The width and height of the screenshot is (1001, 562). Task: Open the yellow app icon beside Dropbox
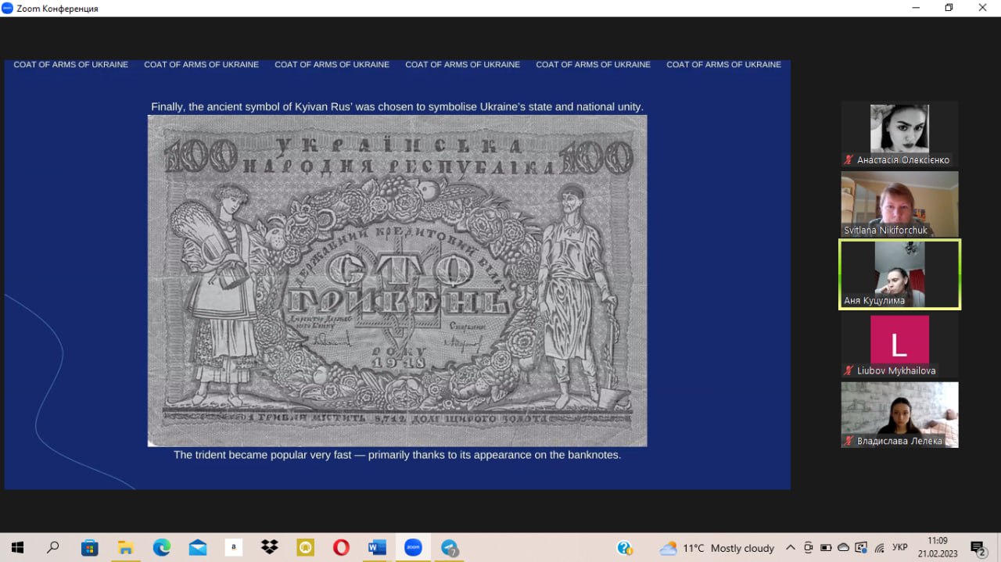[x=306, y=548]
